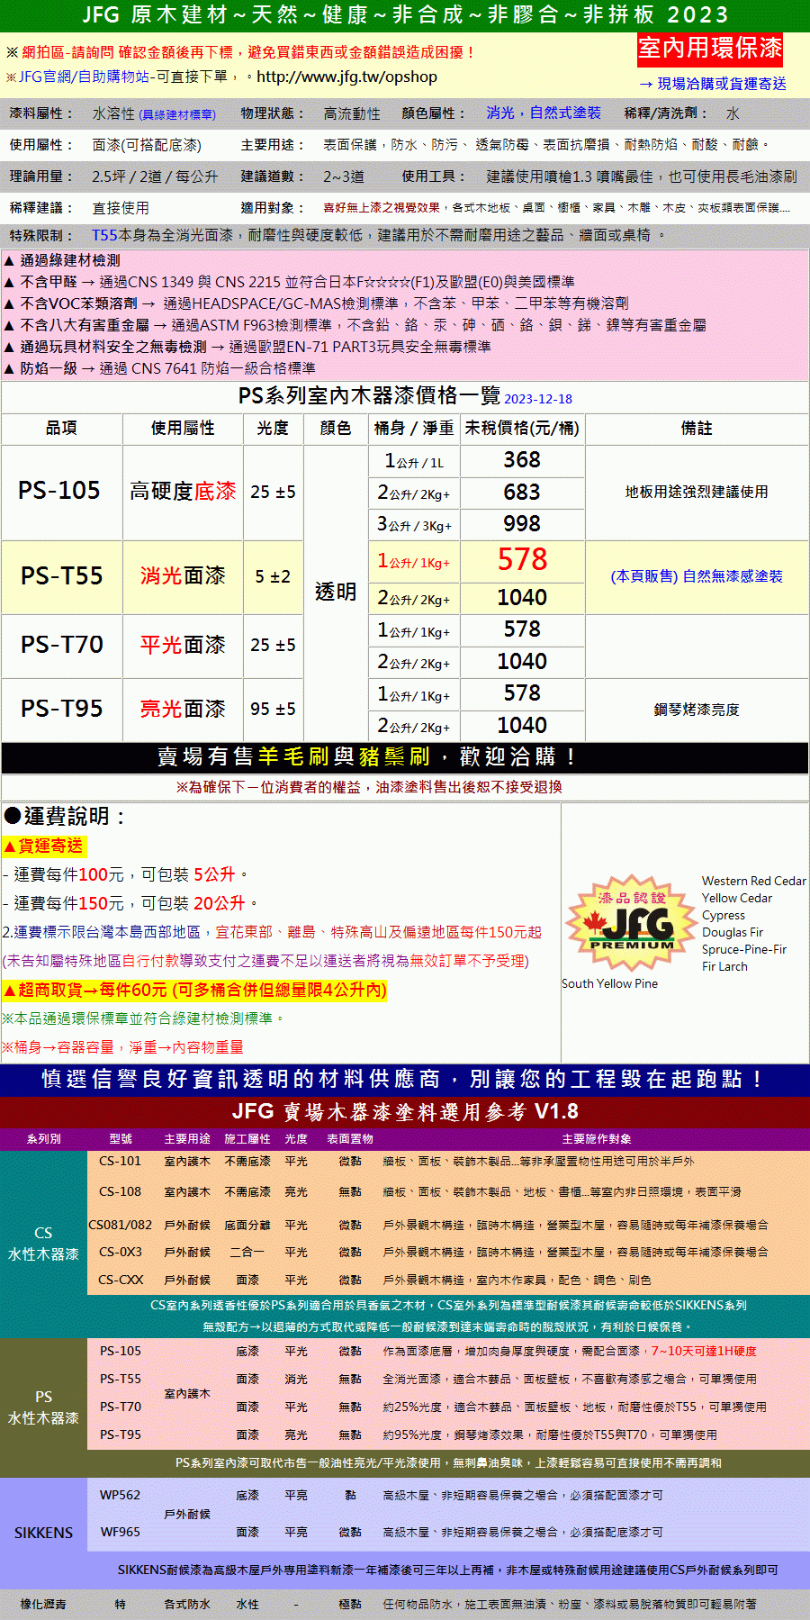Viewport: 810px width, 1620px height.
Task: Click the 備註 column header
Action: pos(697,429)
